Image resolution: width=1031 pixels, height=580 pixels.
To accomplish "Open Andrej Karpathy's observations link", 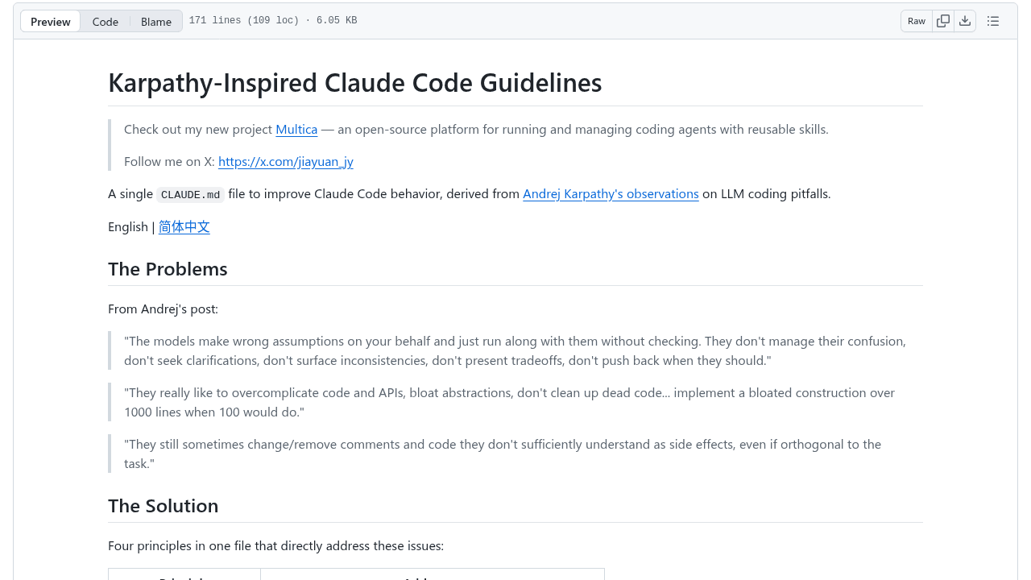I will [x=611, y=193].
